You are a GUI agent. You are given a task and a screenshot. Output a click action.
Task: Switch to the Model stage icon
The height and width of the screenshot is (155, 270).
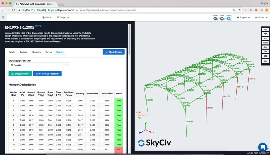[x=215, y=19]
